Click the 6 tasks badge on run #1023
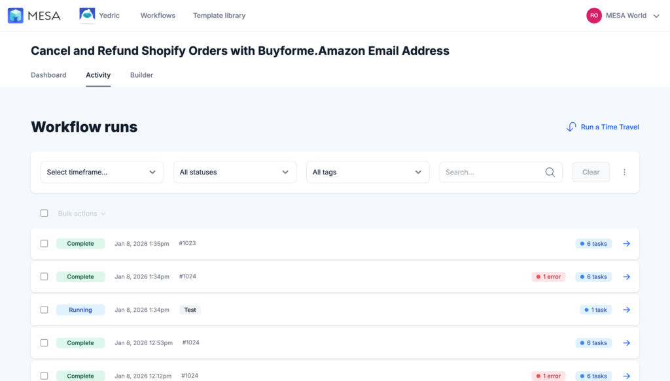This screenshot has height=381, width=670. pyautogui.click(x=593, y=244)
